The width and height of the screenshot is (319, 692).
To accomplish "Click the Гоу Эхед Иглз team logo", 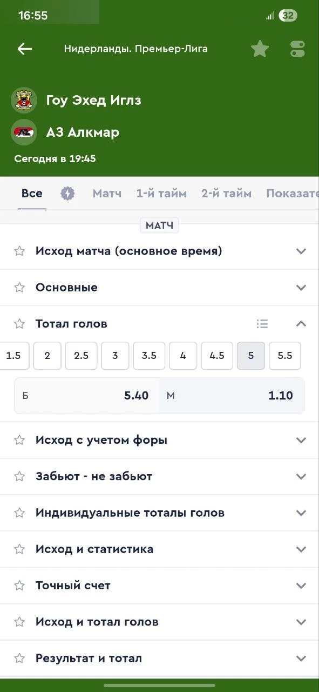I will pyautogui.click(x=22, y=100).
